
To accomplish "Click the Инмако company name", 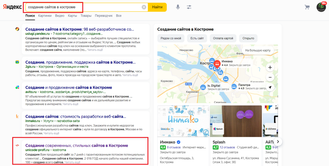I will pyautogui.click(x=168, y=142).
